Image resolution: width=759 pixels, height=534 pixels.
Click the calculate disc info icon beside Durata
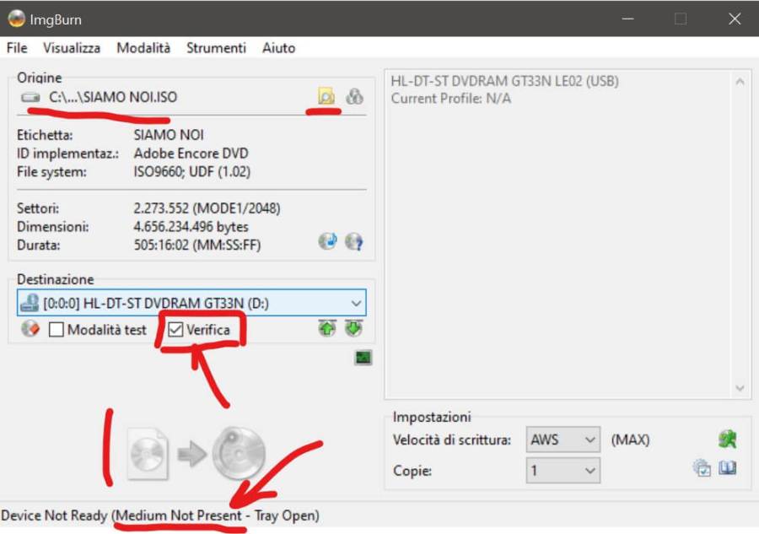point(327,241)
